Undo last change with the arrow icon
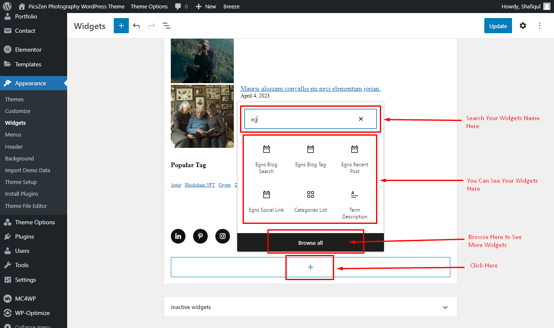The width and height of the screenshot is (554, 328). (x=136, y=26)
